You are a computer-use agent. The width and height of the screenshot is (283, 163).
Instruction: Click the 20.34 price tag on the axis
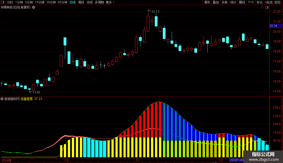[x=275, y=26]
